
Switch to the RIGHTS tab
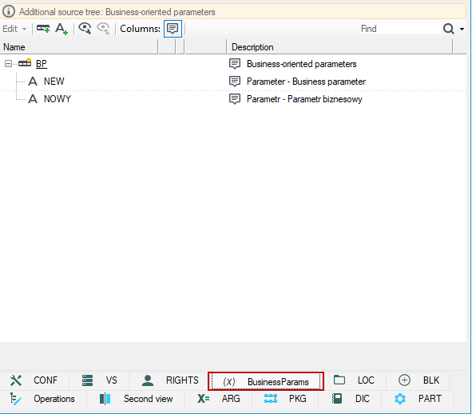(x=169, y=380)
